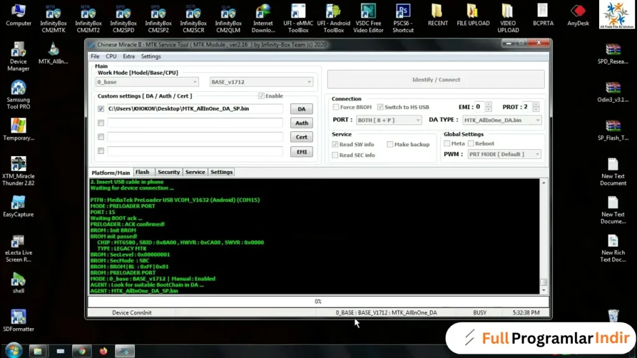Image resolution: width=637 pixels, height=358 pixels.
Task: Click the Cert browse button
Action: 302,137
